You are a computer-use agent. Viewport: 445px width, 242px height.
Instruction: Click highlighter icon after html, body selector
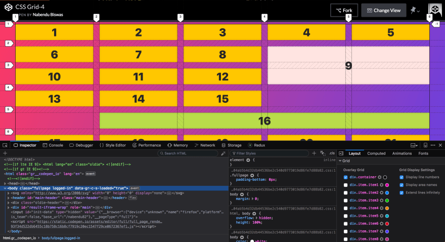point(254,213)
